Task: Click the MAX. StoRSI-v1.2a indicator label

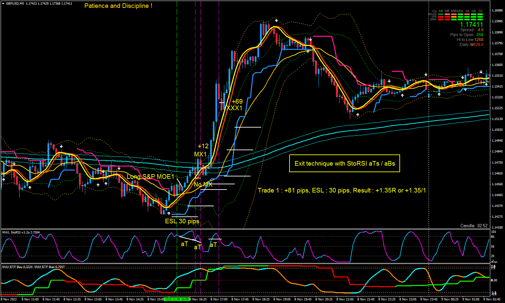Action: coord(21,232)
